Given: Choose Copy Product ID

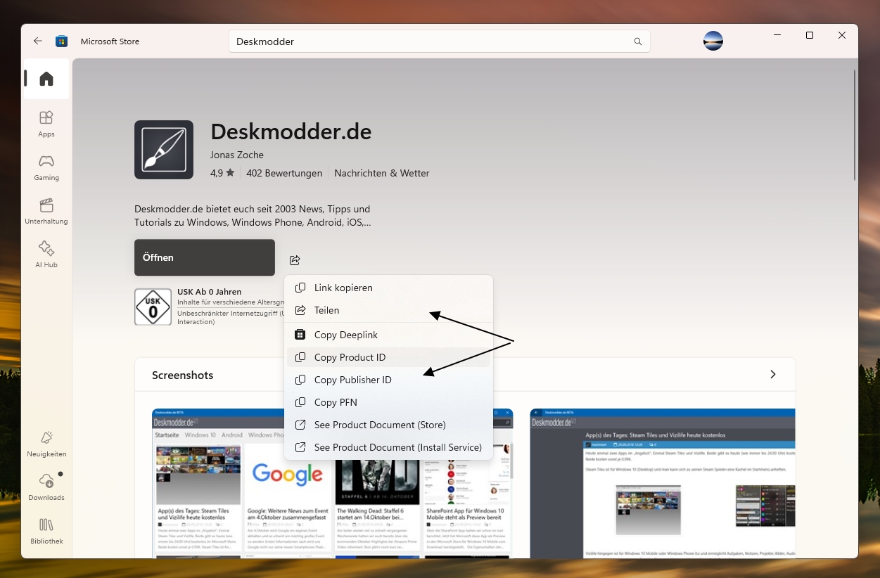Looking at the screenshot, I should 388,357.
